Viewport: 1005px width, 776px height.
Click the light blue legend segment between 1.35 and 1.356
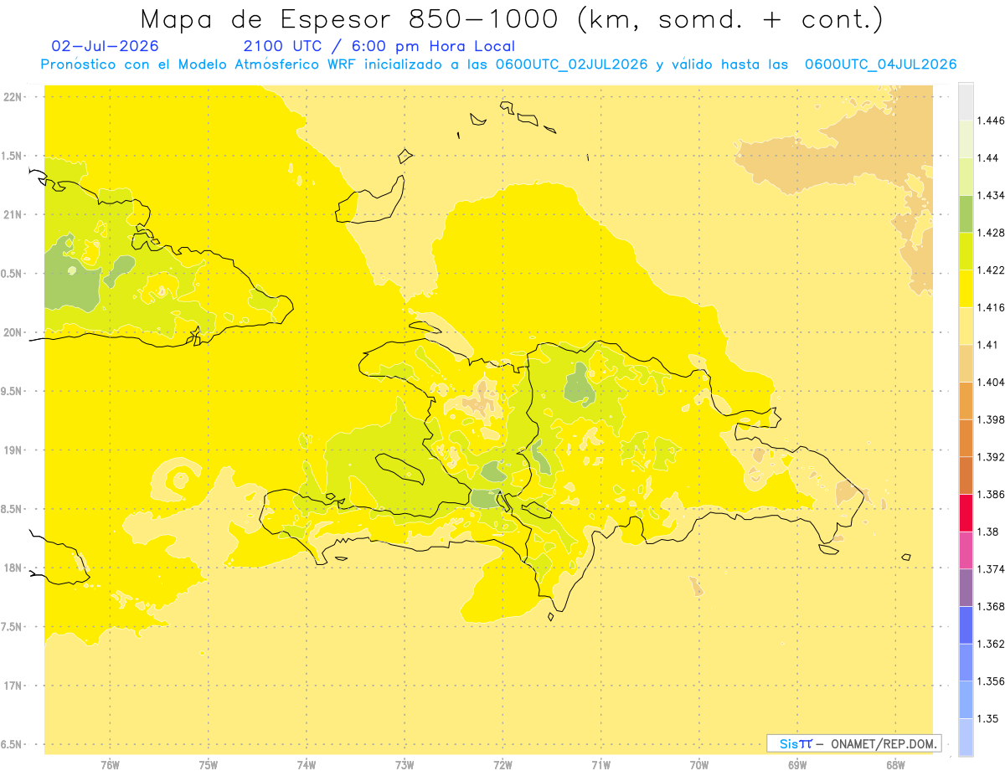tap(966, 700)
